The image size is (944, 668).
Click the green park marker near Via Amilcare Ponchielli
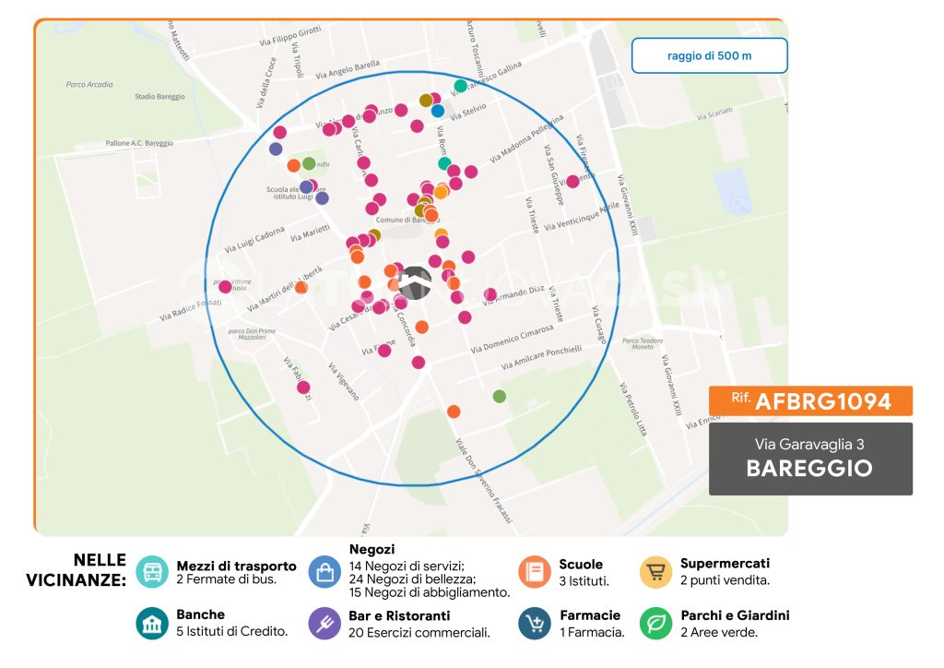[499, 396]
